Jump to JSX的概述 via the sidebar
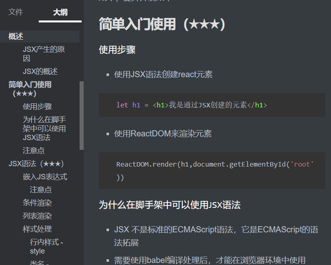This screenshot has width=331, height=265. 40,71
